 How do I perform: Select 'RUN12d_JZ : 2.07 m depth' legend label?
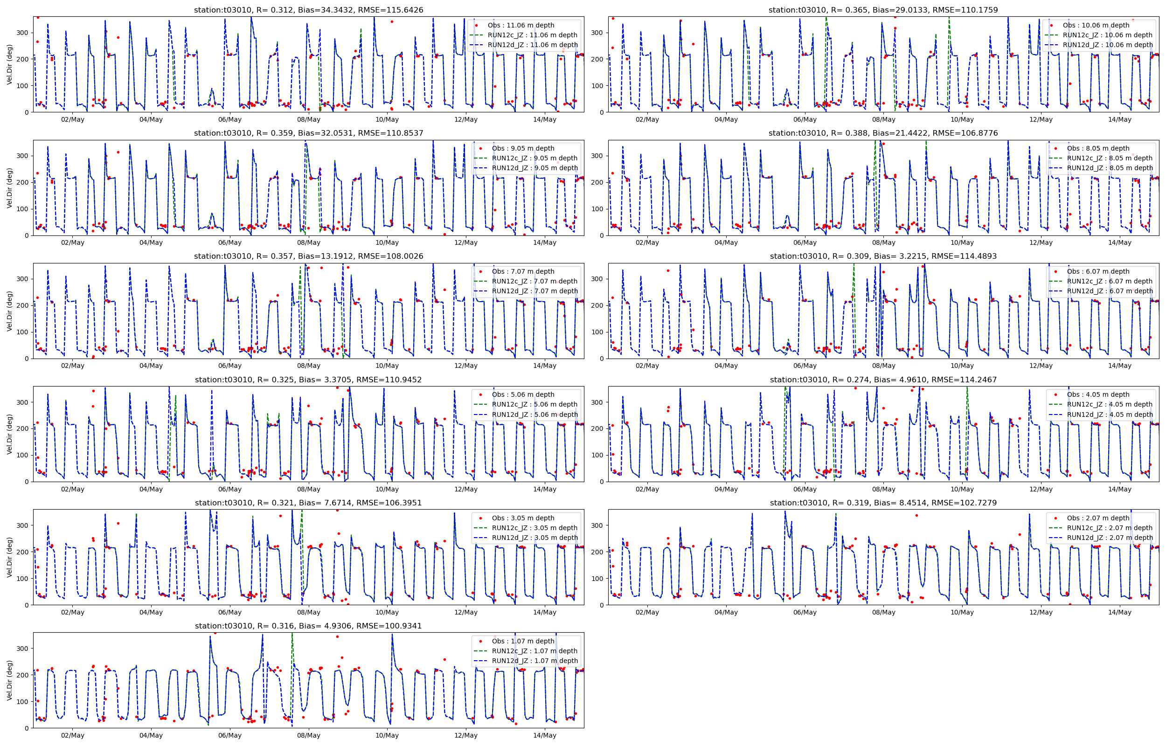click(1110, 538)
